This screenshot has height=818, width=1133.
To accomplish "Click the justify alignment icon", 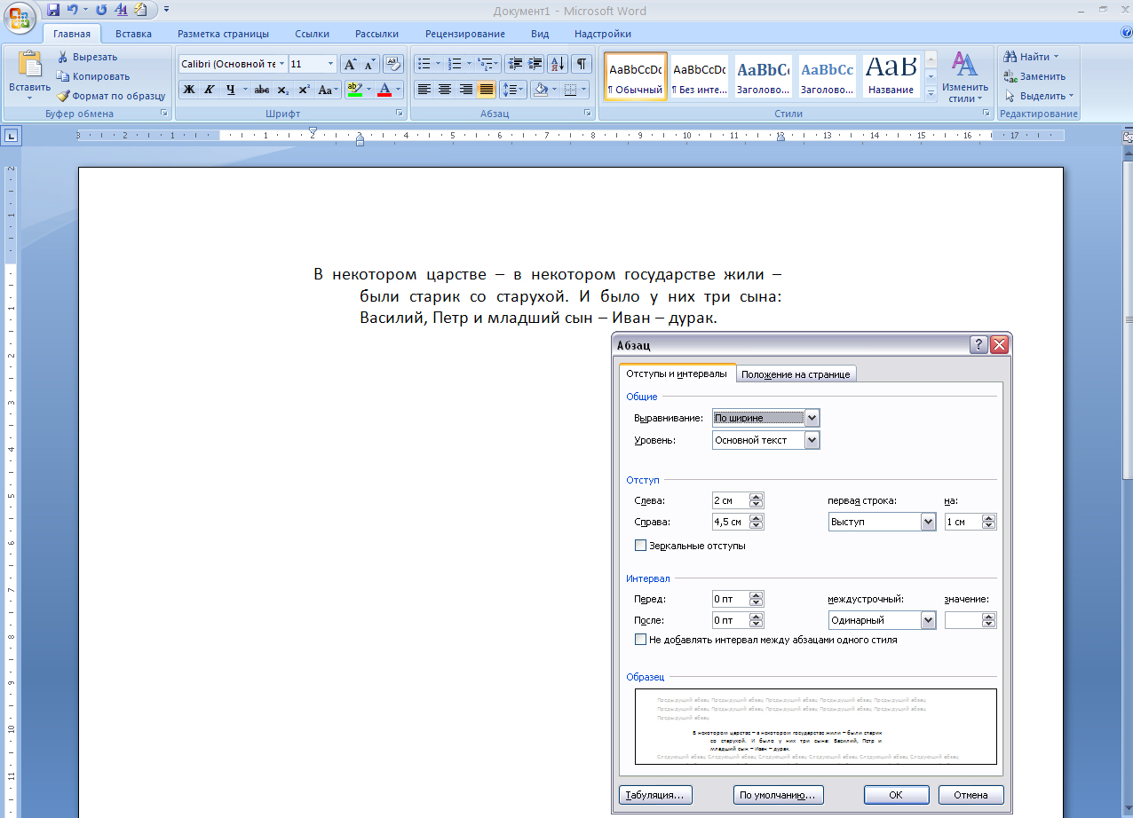I will [x=486, y=90].
